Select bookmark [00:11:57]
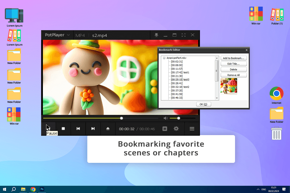 (177, 69)
